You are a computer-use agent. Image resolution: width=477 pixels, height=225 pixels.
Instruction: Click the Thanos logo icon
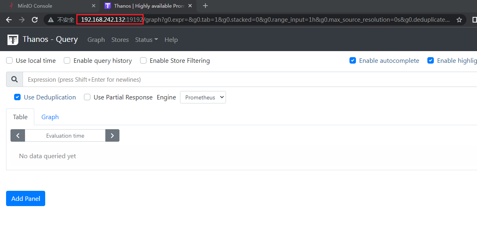coord(13,39)
